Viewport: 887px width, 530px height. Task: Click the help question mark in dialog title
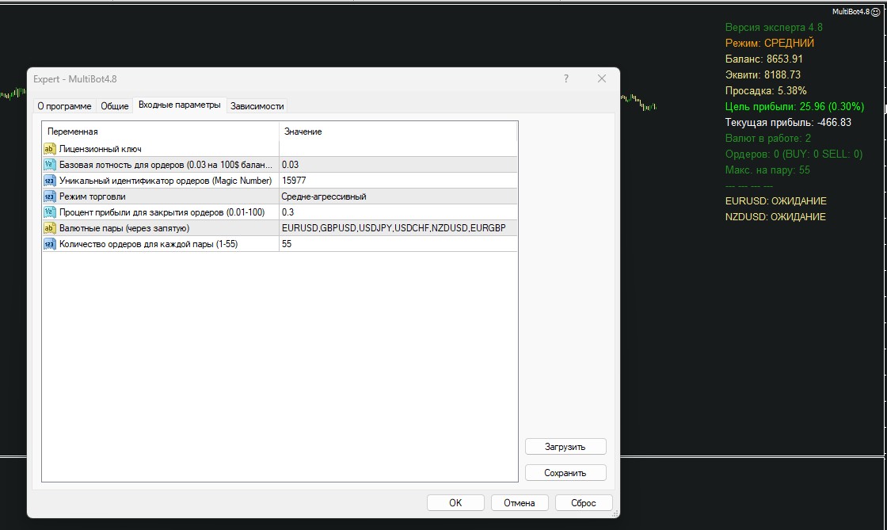[566, 78]
